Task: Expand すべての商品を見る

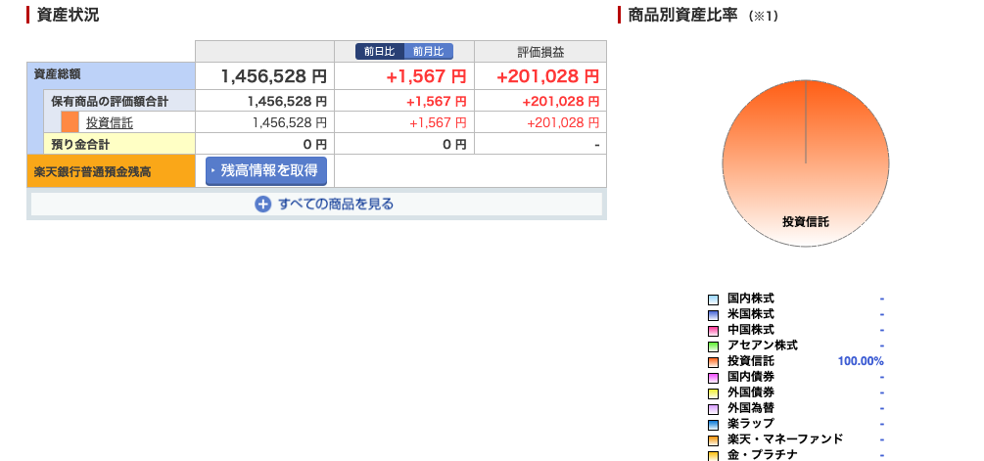Action: click(x=336, y=205)
